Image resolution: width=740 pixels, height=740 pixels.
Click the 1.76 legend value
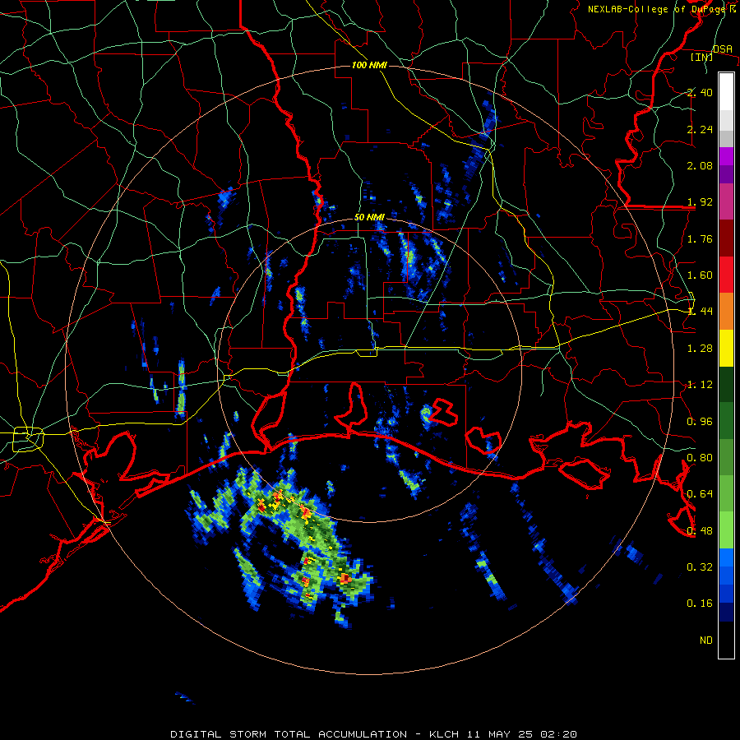[x=700, y=238]
